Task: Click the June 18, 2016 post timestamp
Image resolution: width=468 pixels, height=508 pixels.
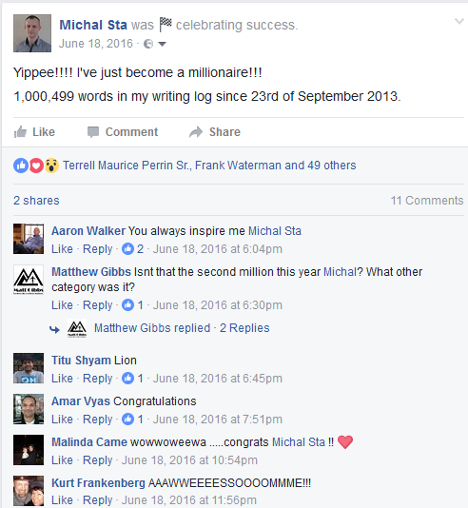Action: (x=96, y=44)
